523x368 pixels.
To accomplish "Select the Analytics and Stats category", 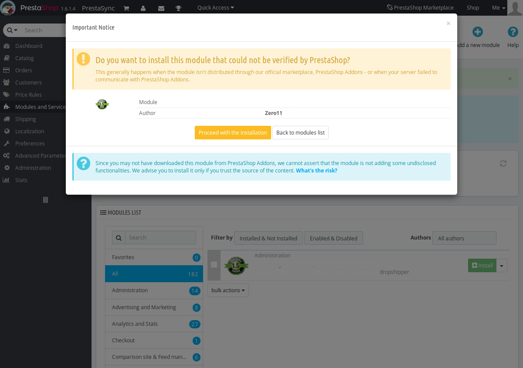I will click(154, 324).
